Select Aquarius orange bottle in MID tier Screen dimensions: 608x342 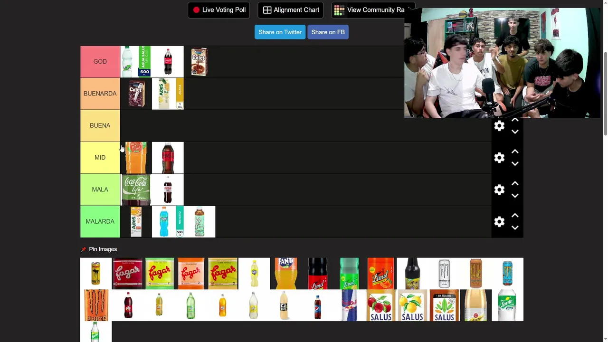click(x=136, y=158)
